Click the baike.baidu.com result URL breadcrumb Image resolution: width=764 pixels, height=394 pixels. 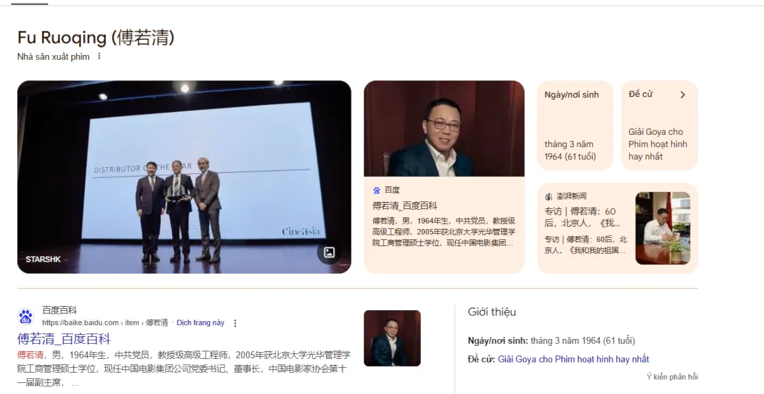pyautogui.click(x=105, y=323)
